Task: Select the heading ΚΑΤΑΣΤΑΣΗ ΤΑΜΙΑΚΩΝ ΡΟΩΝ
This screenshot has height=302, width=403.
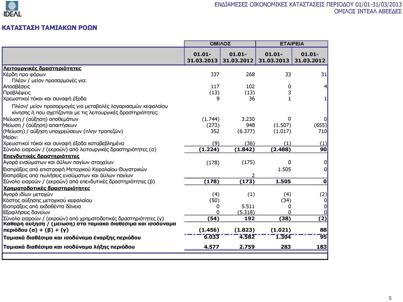Action: tap(50, 28)
